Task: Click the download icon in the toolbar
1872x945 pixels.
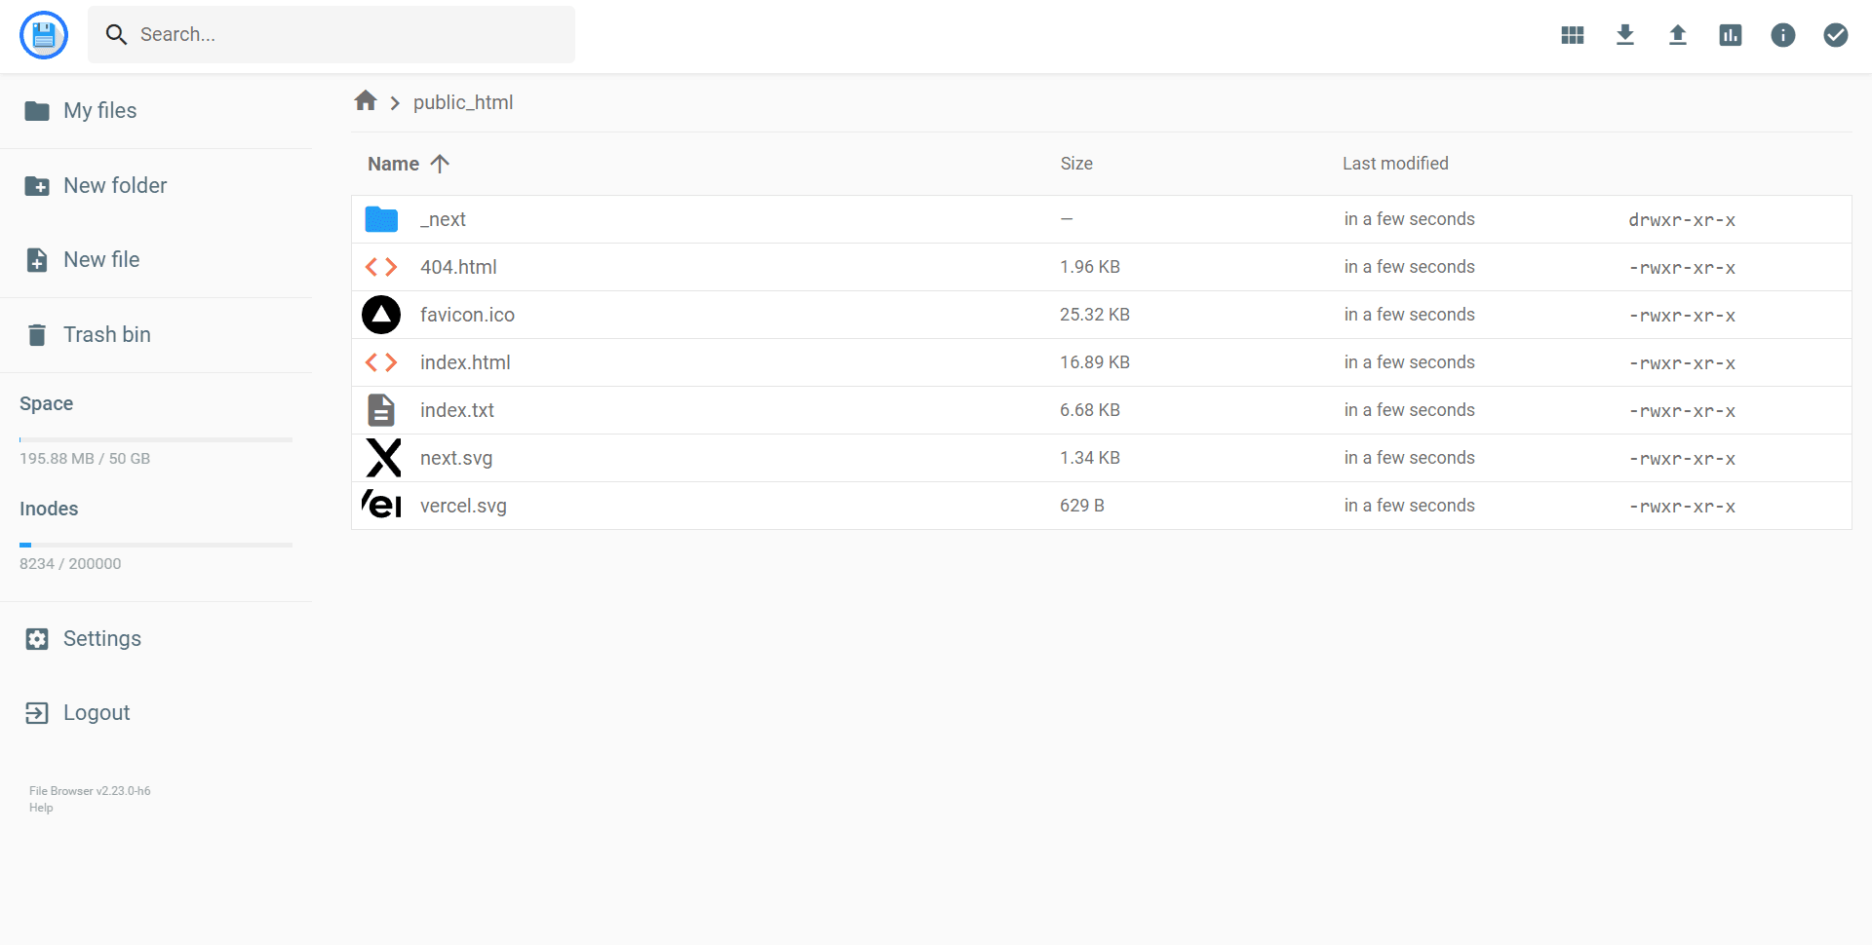Action: coord(1624,36)
